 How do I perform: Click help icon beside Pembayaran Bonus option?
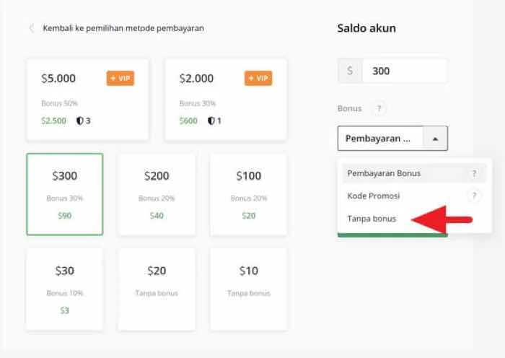pyautogui.click(x=474, y=173)
